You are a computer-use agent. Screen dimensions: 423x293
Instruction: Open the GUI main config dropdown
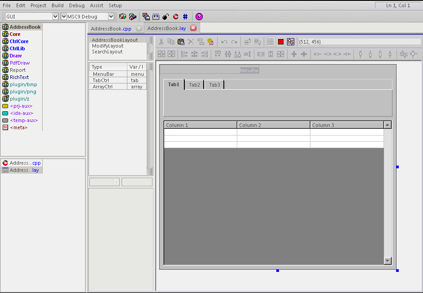tap(56, 17)
